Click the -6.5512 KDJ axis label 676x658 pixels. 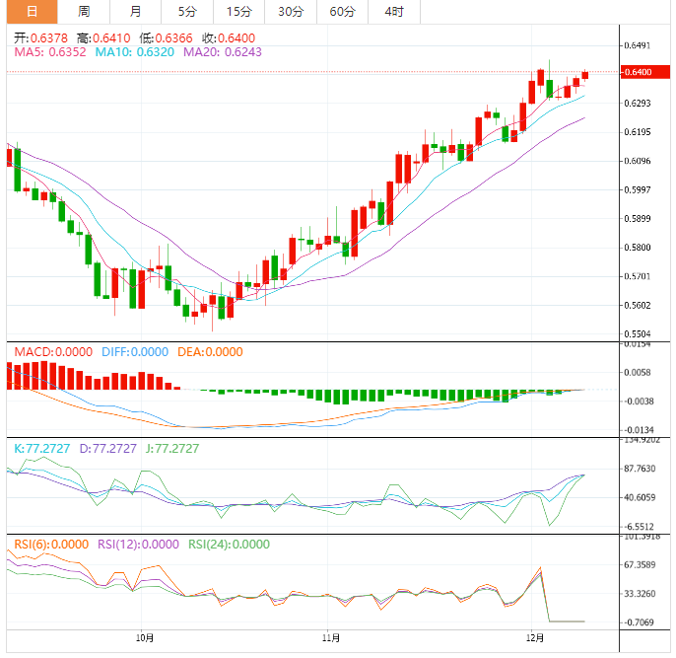(x=639, y=527)
